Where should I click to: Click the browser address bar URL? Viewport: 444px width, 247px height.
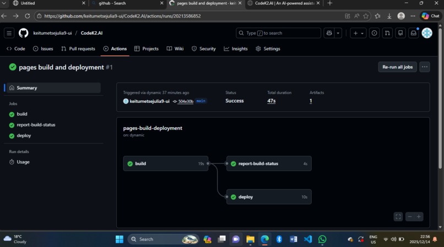122,16
